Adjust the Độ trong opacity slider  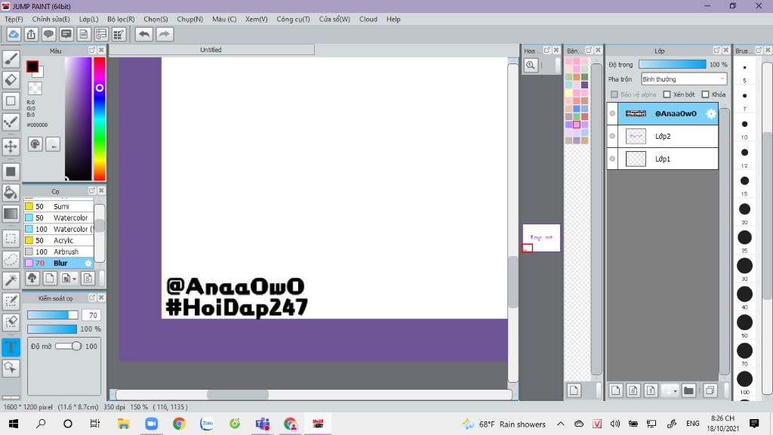tap(673, 65)
